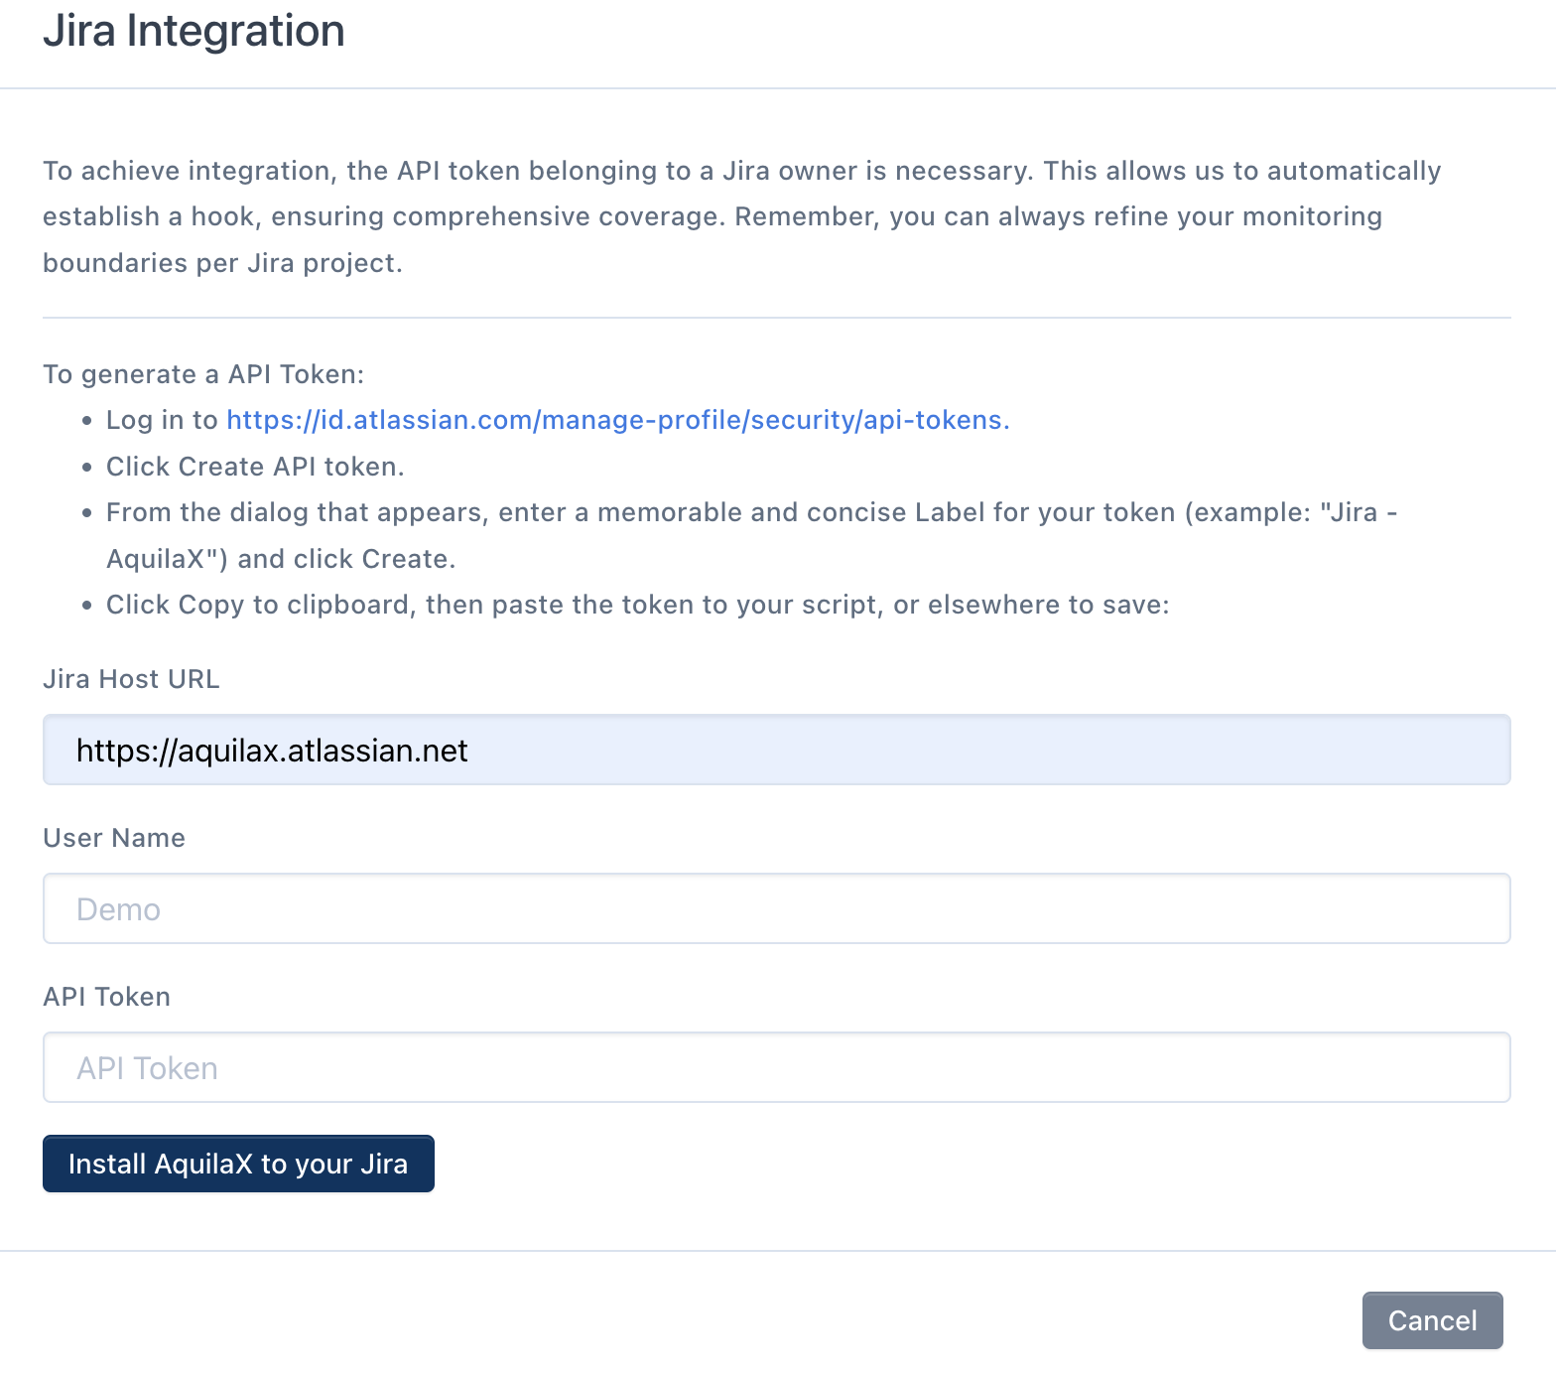
Task: Click the Jira Host URL field label
Action: (x=131, y=679)
